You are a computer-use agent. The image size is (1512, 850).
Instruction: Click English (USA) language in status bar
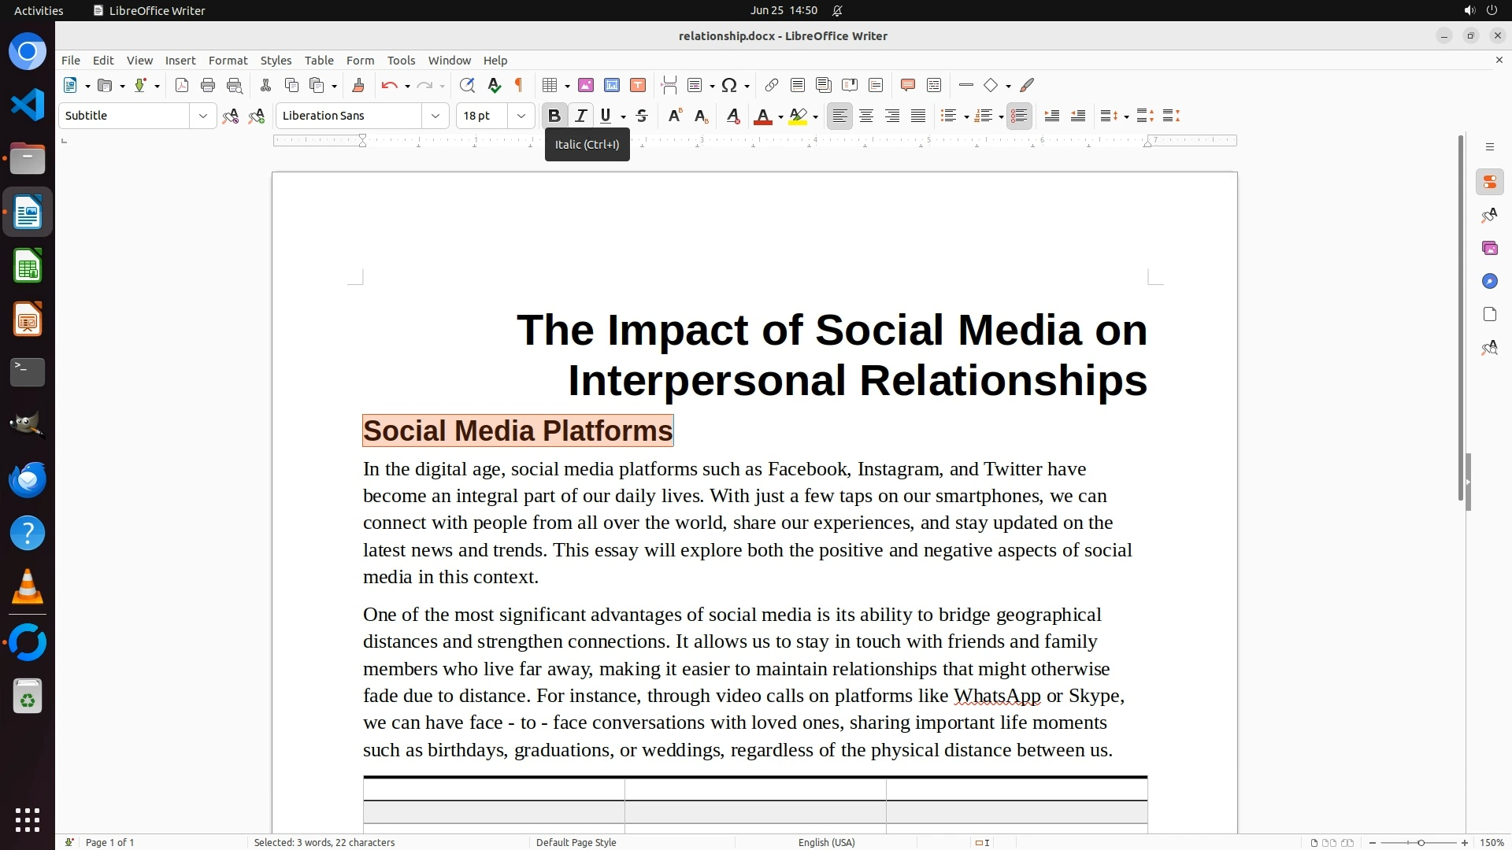coord(826,842)
